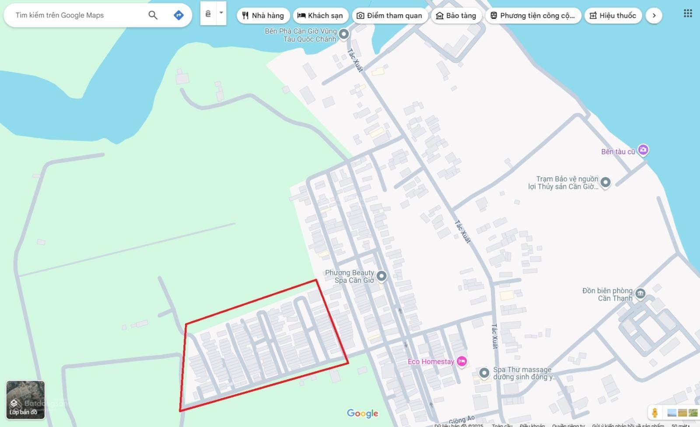Click the magnifier search icon

click(153, 15)
